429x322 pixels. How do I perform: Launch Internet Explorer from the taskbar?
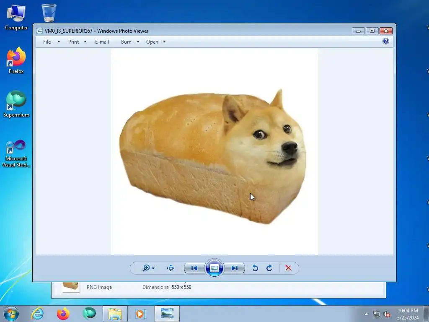click(37, 314)
